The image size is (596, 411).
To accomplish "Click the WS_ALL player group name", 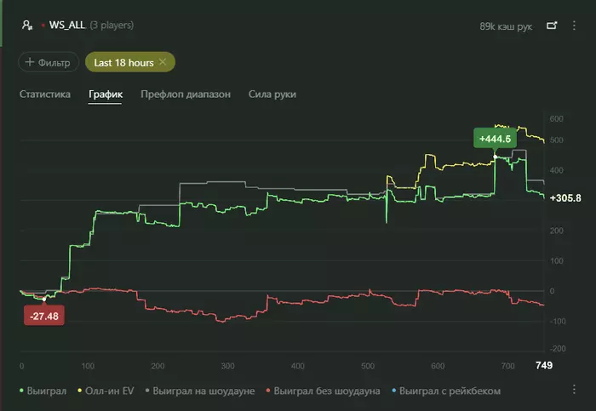I will click(67, 25).
